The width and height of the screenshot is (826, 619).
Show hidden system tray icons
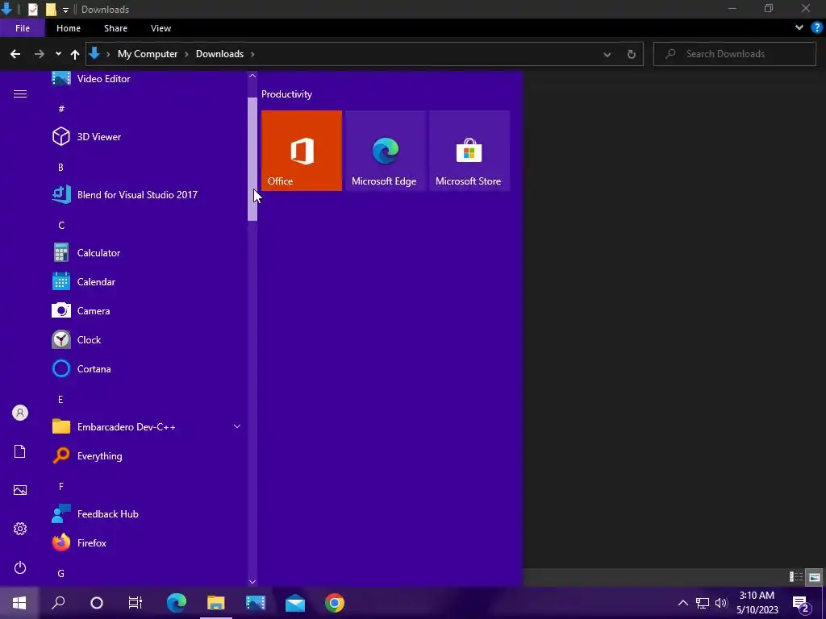(682, 603)
